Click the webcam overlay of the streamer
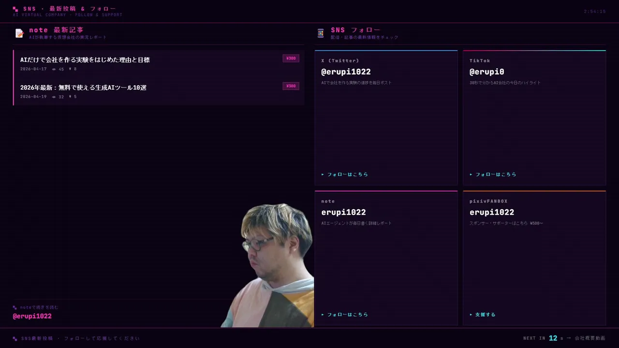 (x=267, y=265)
